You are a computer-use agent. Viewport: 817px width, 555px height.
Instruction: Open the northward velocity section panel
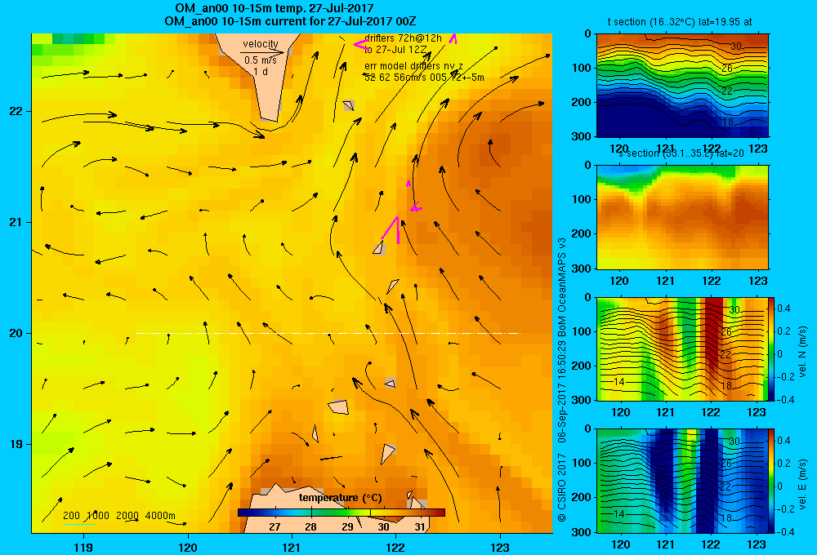pos(682,349)
